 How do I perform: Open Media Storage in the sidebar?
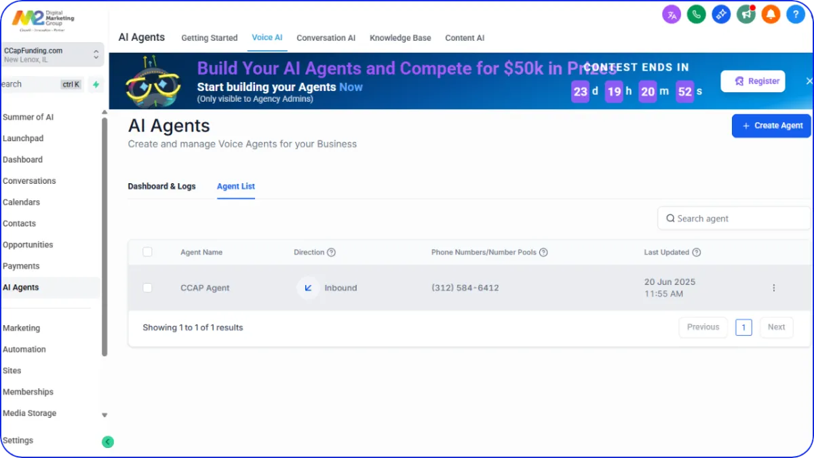point(29,413)
